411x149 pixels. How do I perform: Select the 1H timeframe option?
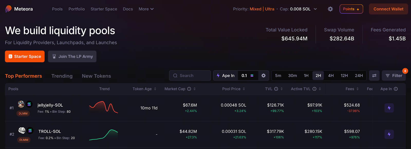[x=306, y=76]
